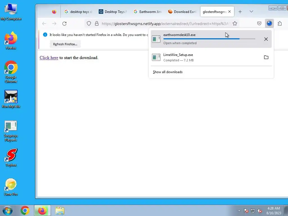Open My Computer desktop icon
The height and width of the screenshot is (216, 288).
(11, 12)
